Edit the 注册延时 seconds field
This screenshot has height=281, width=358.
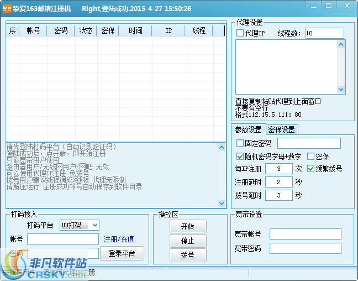tap(279, 182)
